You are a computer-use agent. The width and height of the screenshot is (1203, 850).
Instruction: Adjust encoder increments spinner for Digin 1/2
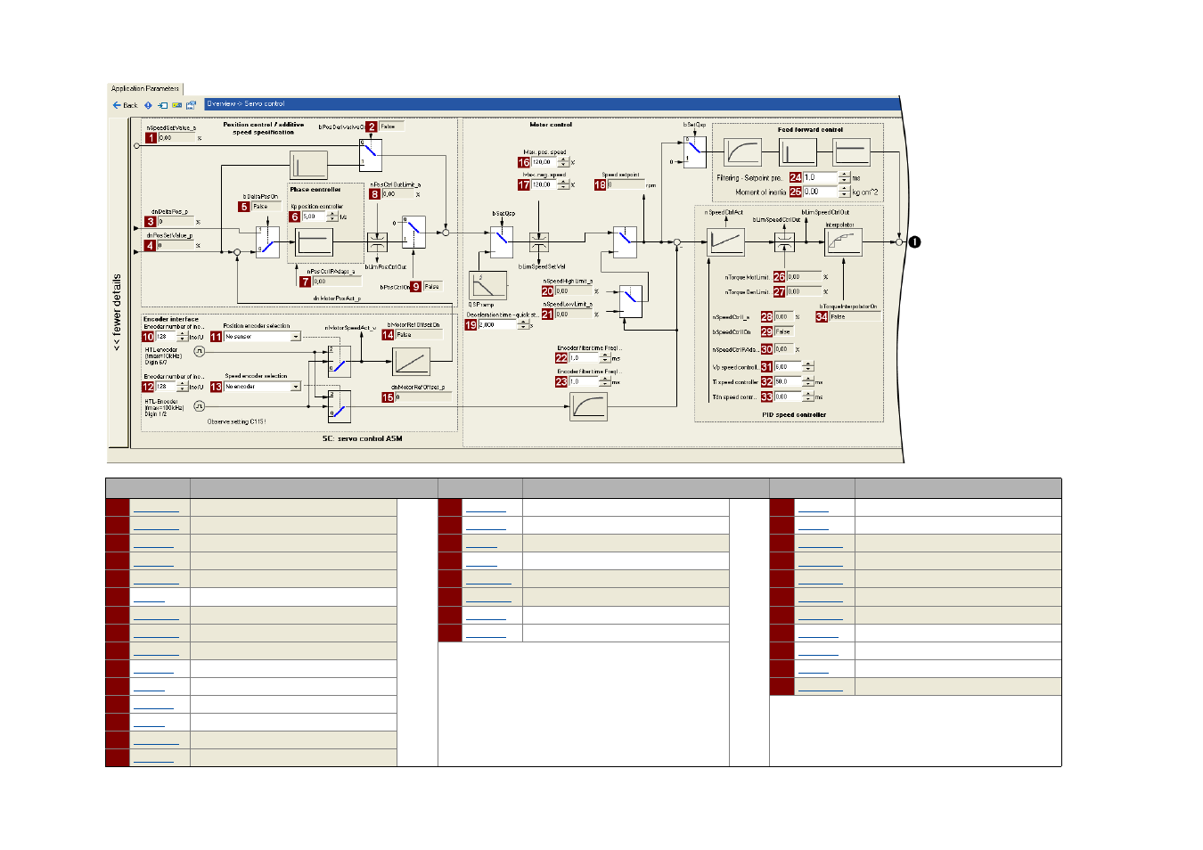[182, 387]
